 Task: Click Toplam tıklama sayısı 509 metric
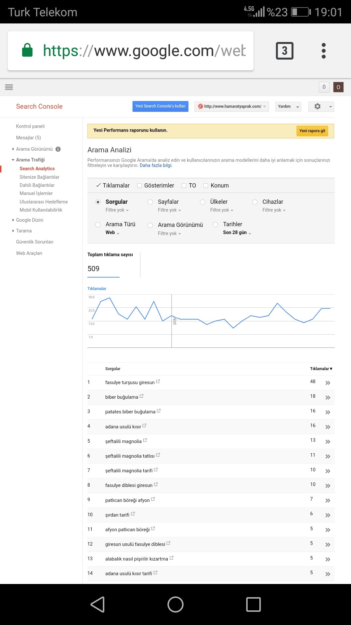pos(110,264)
